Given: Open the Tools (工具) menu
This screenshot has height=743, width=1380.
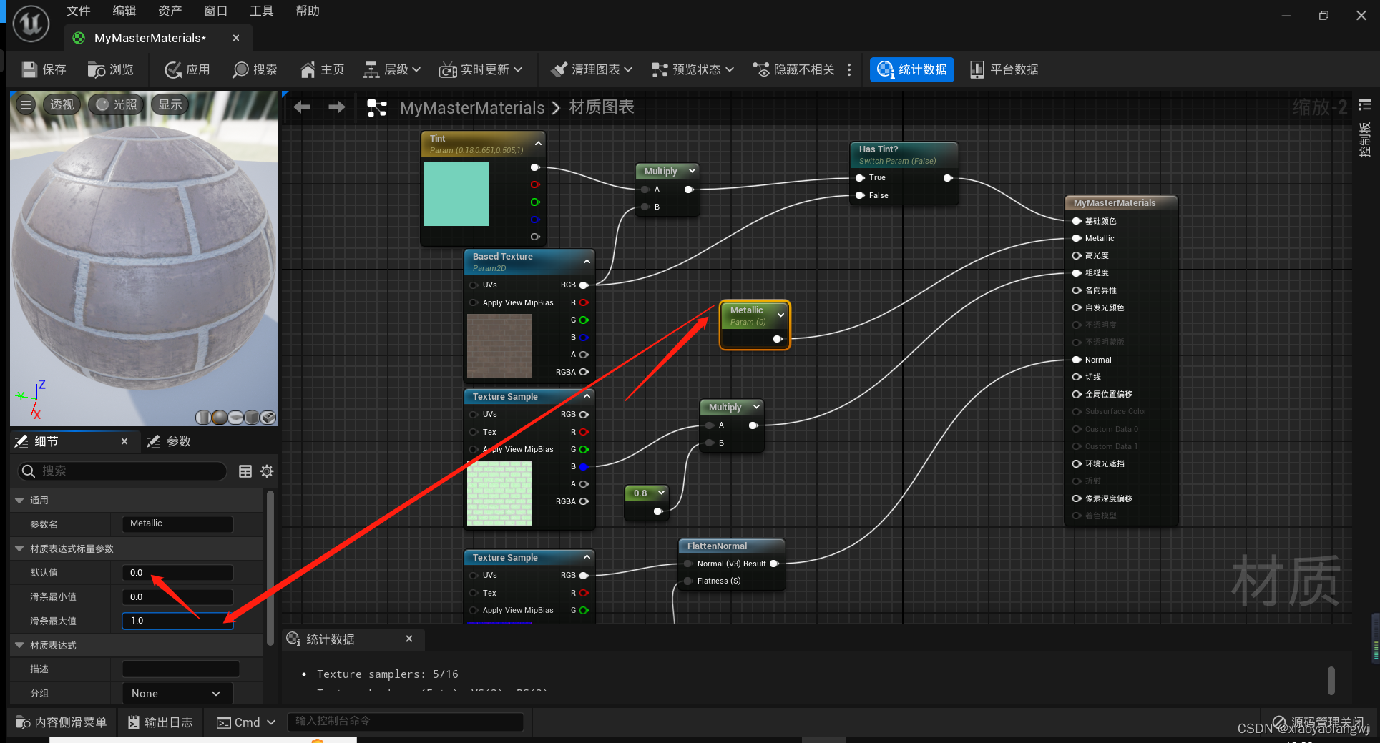Looking at the screenshot, I should (262, 11).
